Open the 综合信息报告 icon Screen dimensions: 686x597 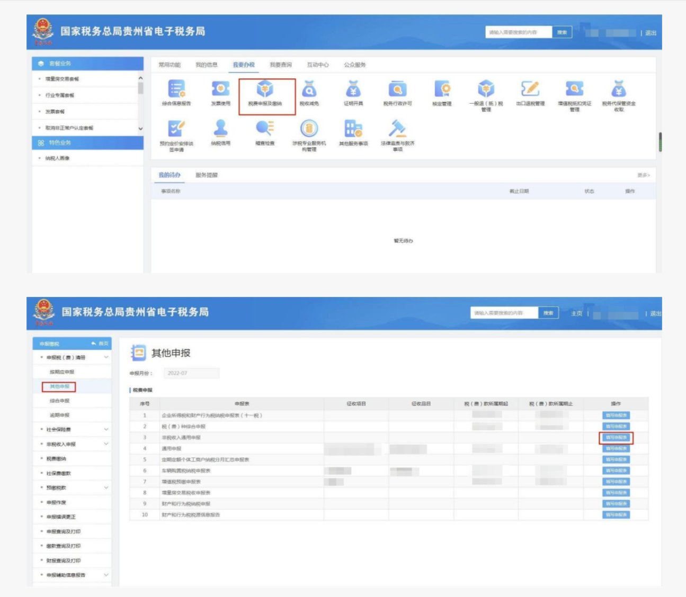[x=176, y=89]
